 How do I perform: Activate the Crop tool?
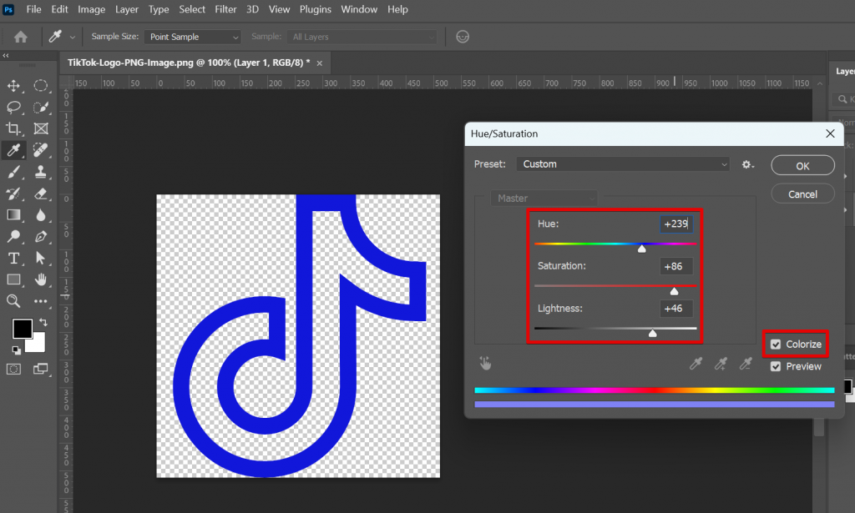(12, 128)
